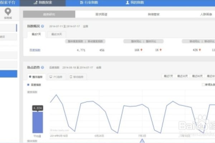Switch to the 舆情管家 tab

[x=154, y=14]
